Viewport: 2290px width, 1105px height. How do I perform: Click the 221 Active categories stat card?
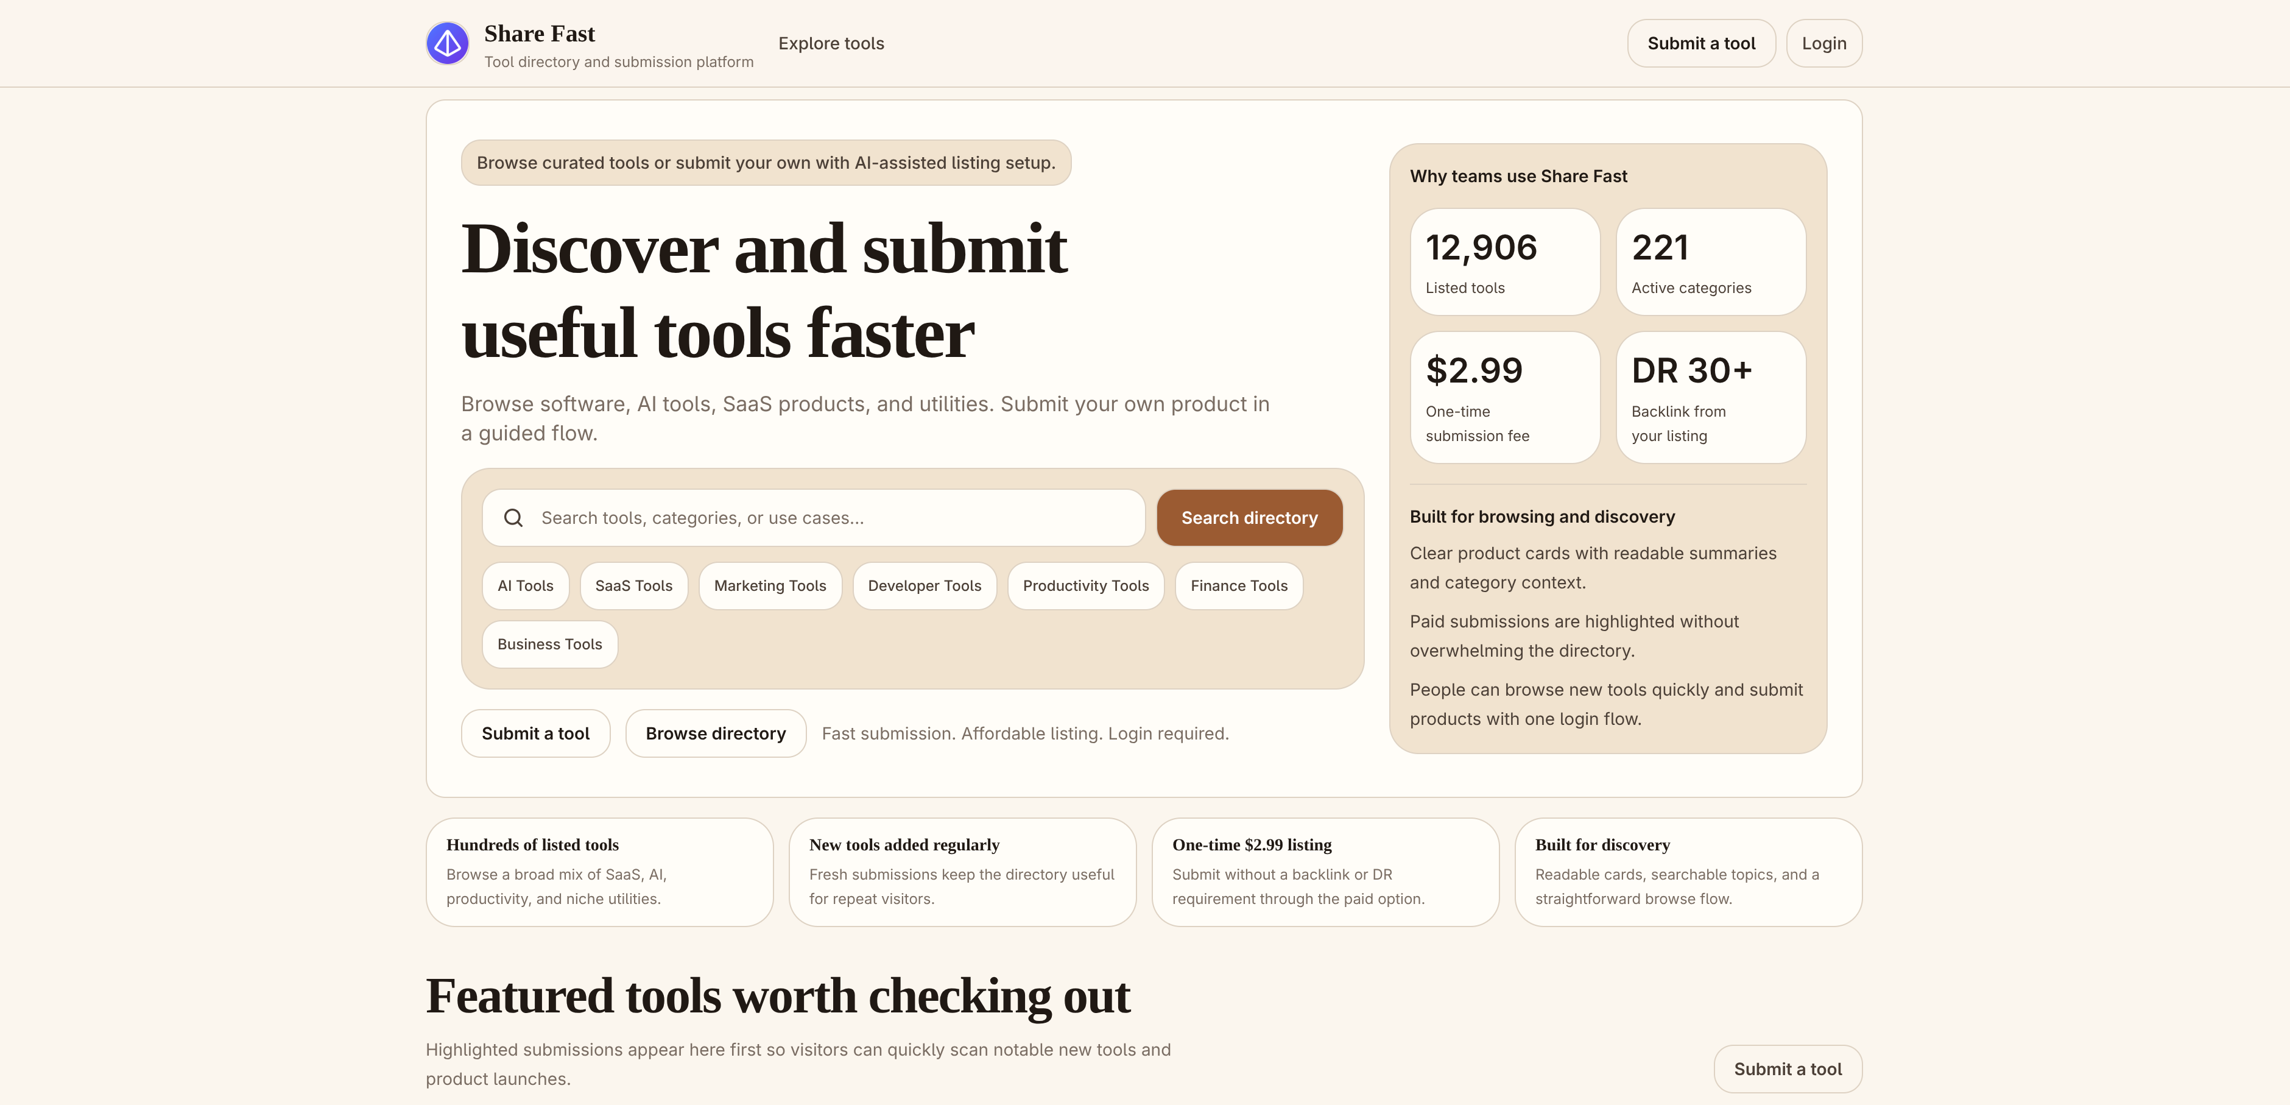pyautogui.click(x=1710, y=263)
